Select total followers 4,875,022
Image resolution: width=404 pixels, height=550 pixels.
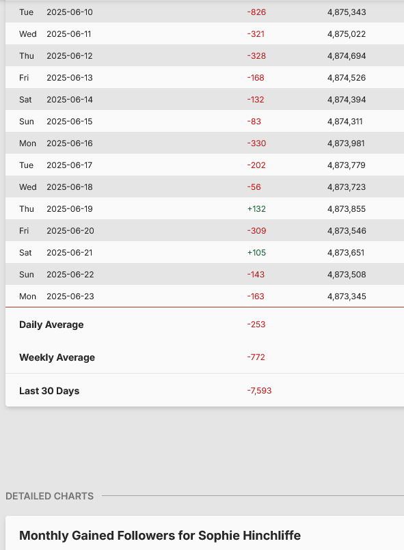click(x=347, y=34)
